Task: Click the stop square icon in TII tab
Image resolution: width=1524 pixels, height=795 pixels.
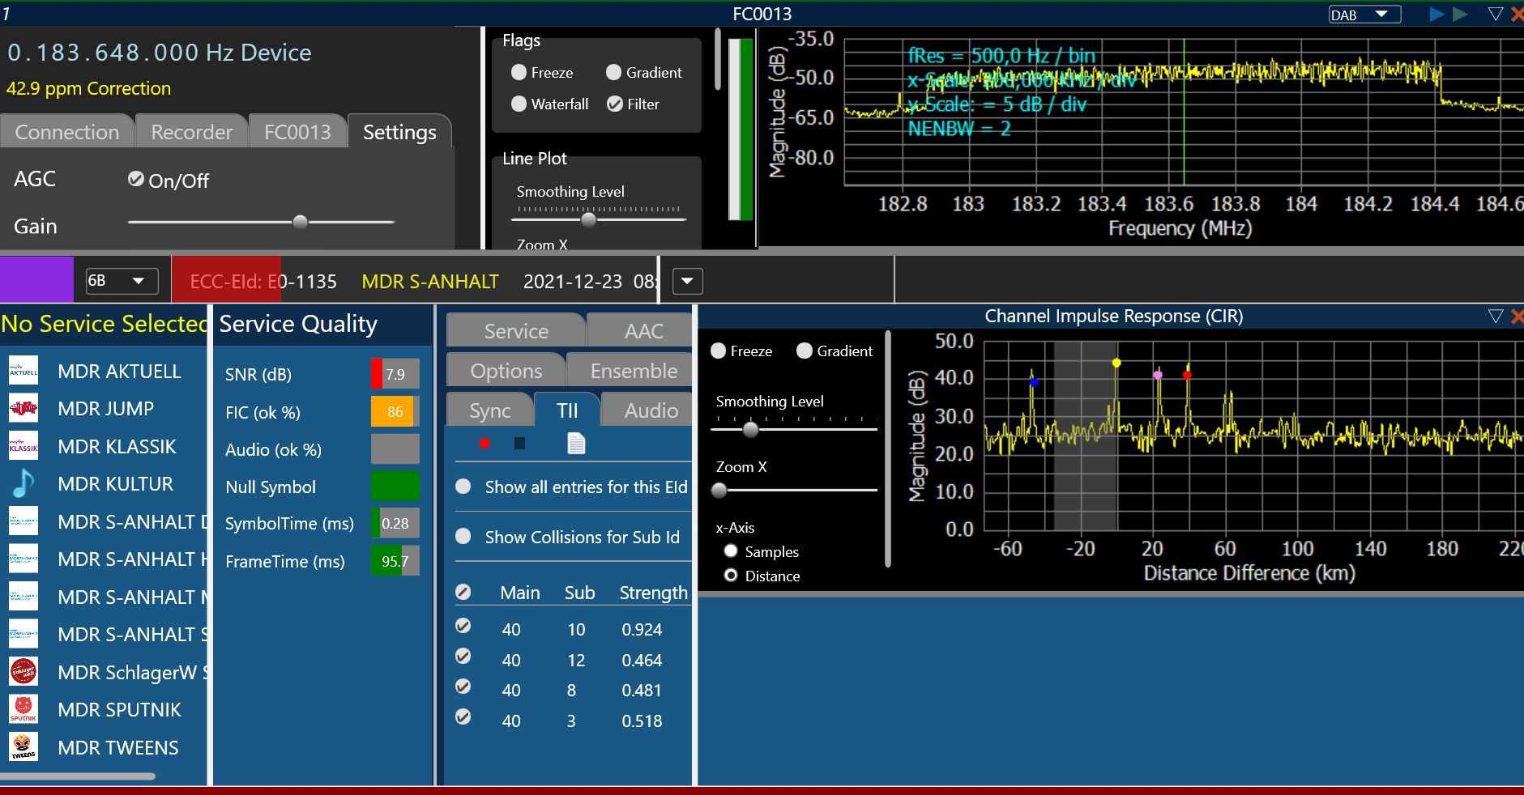Action: click(519, 443)
